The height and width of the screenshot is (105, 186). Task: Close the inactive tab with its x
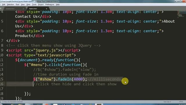[23, 9]
